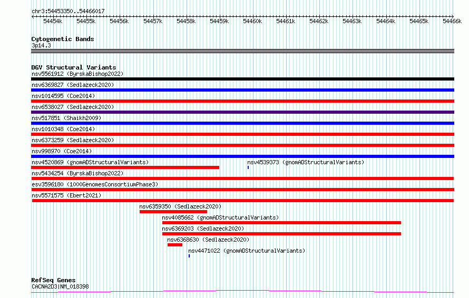Click the red nsv6359350 variant bar

(173, 212)
